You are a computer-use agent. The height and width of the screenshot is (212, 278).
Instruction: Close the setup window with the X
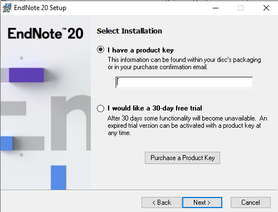(x=266, y=8)
